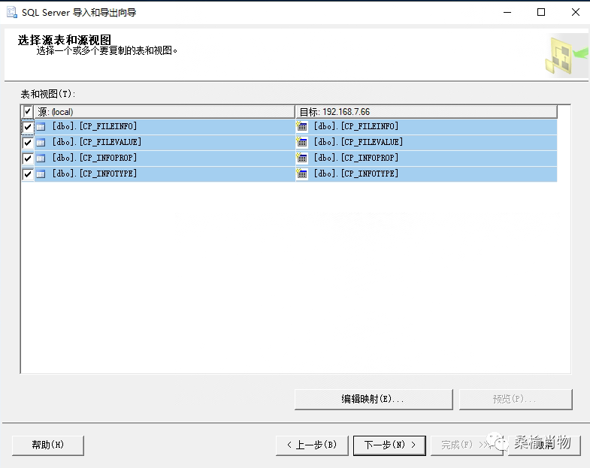Click source table icon for CP_INFOTYPE
This screenshot has height=468, width=590.
[41, 174]
